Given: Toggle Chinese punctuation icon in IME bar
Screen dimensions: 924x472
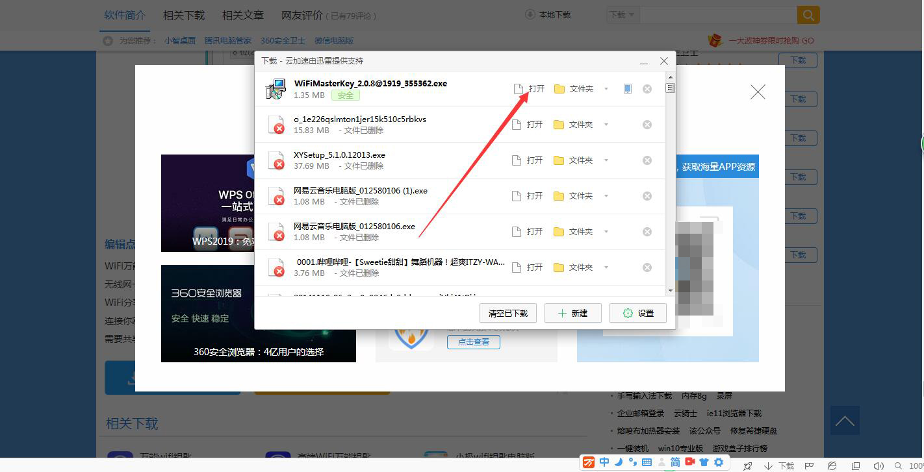Looking at the screenshot, I should point(632,462).
